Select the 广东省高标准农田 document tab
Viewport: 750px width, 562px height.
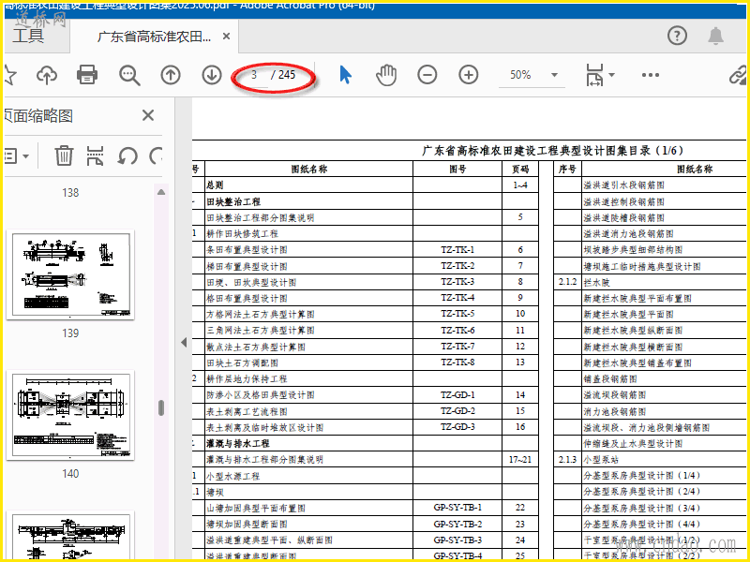tap(154, 37)
